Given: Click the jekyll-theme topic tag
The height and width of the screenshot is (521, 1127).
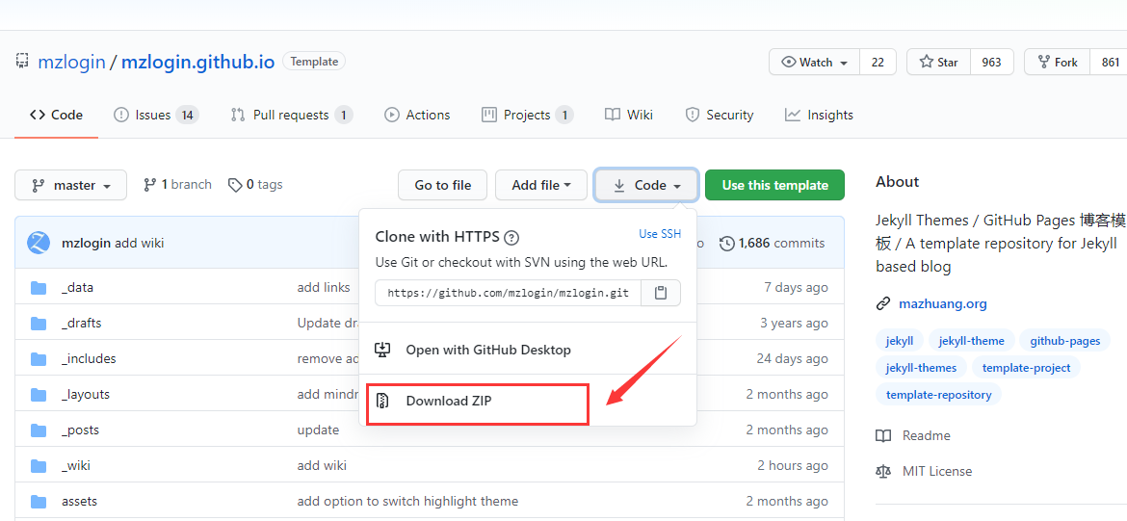Looking at the screenshot, I should [972, 341].
